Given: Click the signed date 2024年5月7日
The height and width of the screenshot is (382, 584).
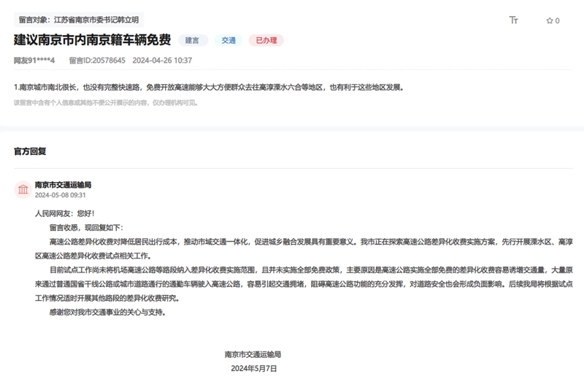Looking at the screenshot, I should 253,369.
